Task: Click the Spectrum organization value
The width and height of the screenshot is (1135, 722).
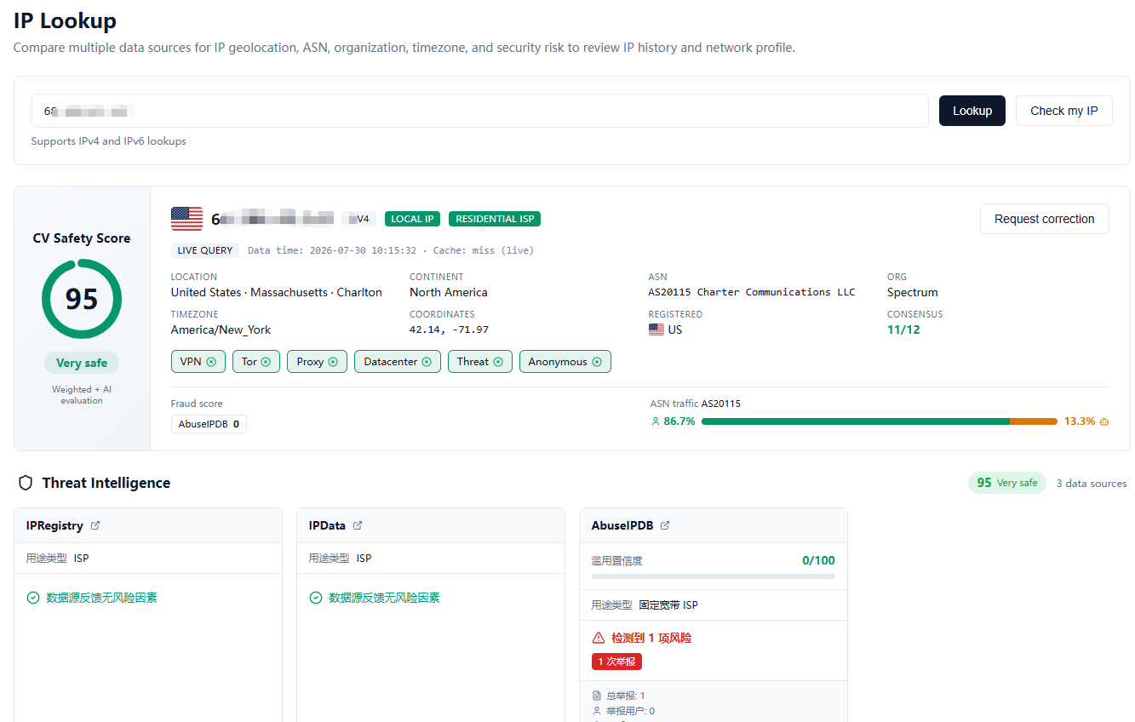Action: (913, 292)
